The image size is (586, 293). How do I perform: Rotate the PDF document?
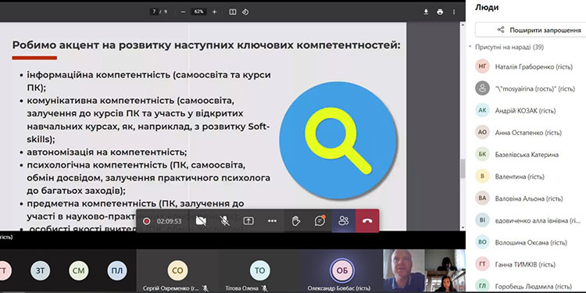pyautogui.click(x=245, y=12)
